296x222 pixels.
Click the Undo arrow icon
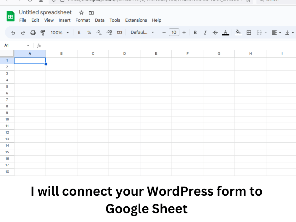pyautogui.click(x=13, y=33)
